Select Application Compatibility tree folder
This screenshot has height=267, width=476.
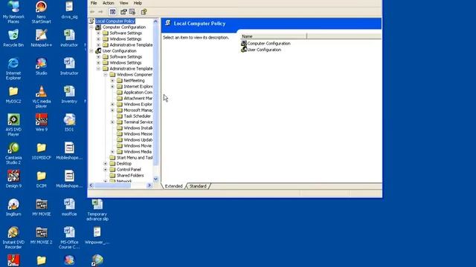(x=138, y=92)
